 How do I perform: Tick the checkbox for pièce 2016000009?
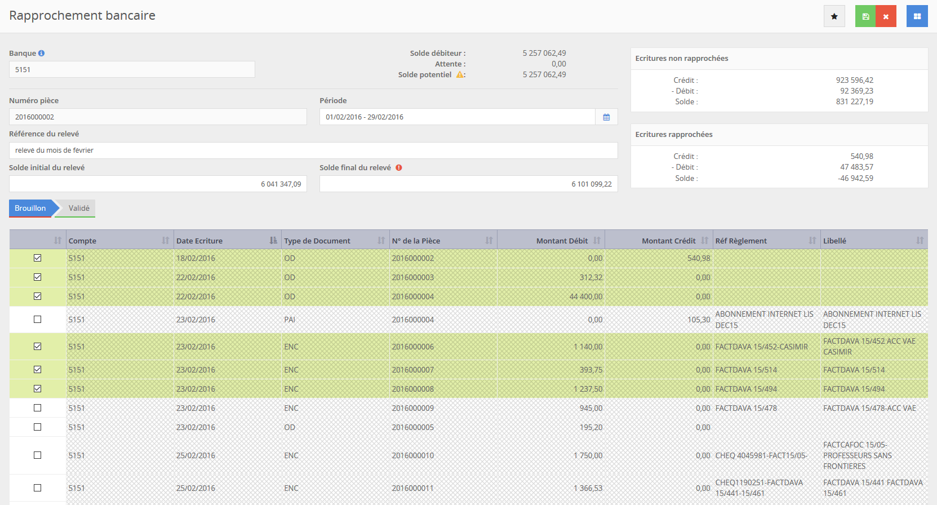pos(38,408)
